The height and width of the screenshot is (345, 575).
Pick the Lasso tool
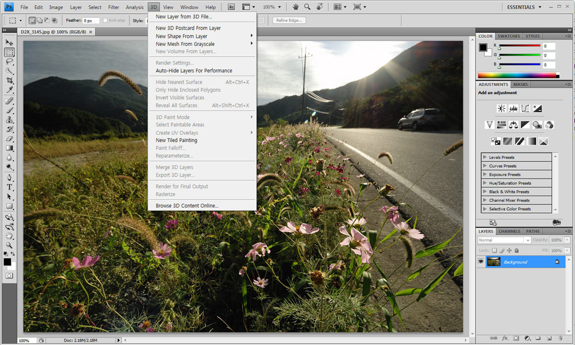[10, 61]
